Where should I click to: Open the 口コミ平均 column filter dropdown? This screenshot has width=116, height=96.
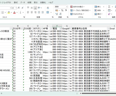(22, 28)
